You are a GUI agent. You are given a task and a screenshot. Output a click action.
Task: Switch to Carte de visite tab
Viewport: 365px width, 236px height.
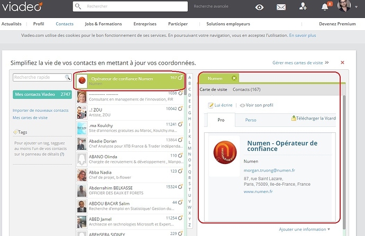pos(213,89)
